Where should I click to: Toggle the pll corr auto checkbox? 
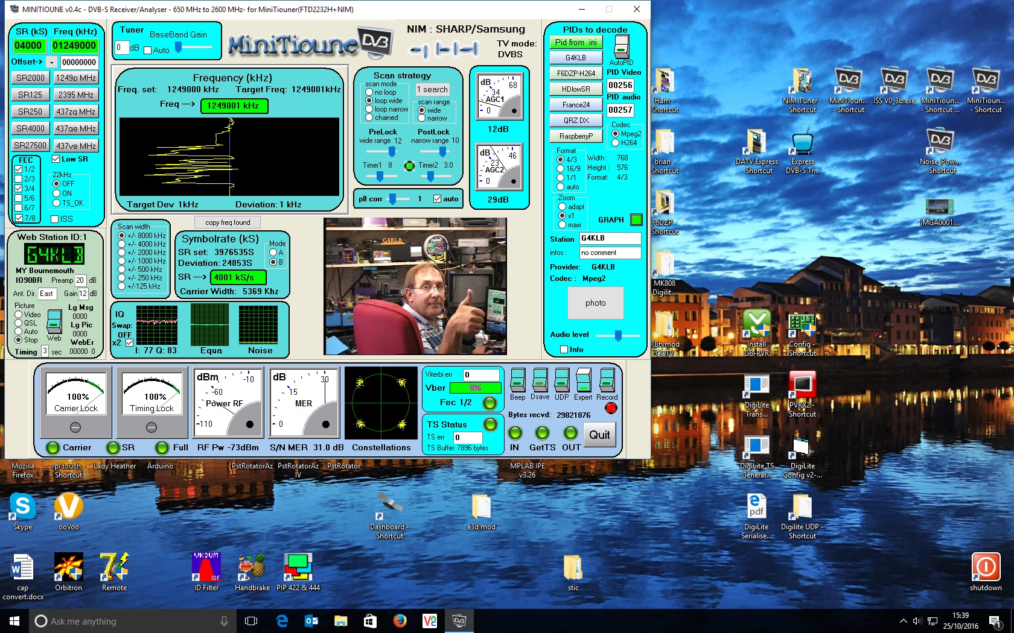[437, 198]
